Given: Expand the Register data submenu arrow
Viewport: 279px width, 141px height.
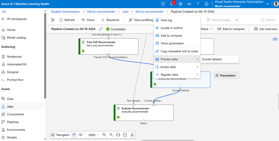Looking at the screenshot, I should [x=197, y=75].
